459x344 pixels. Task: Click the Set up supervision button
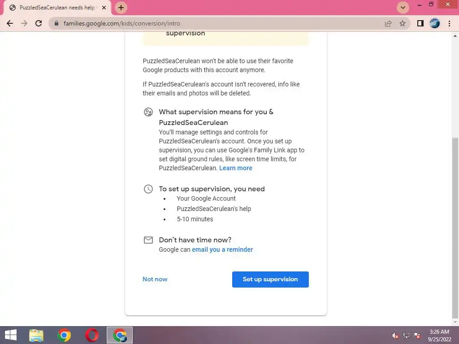point(270,279)
